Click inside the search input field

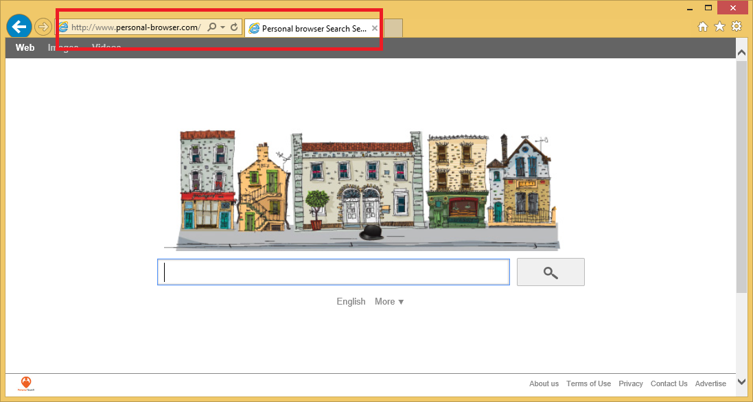click(x=334, y=272)
